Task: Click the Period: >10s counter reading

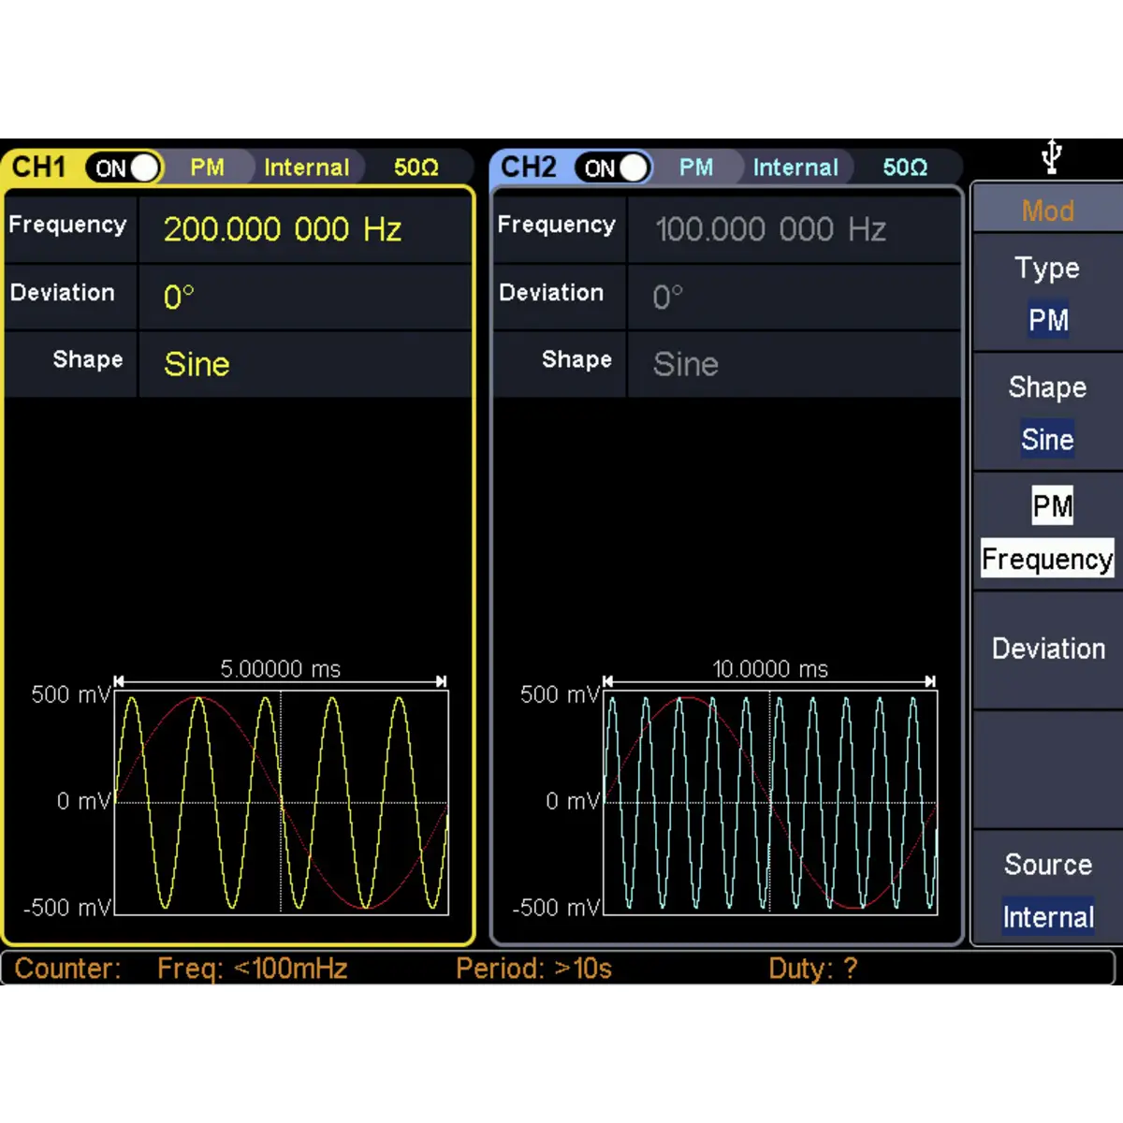Action: click(x=533, y=969)
